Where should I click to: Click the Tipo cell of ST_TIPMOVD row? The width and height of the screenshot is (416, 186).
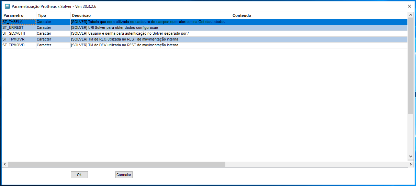pos(53,45)
